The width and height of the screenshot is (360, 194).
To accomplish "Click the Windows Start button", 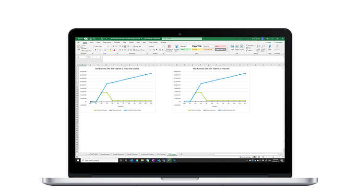I will (x=78, y=160).
